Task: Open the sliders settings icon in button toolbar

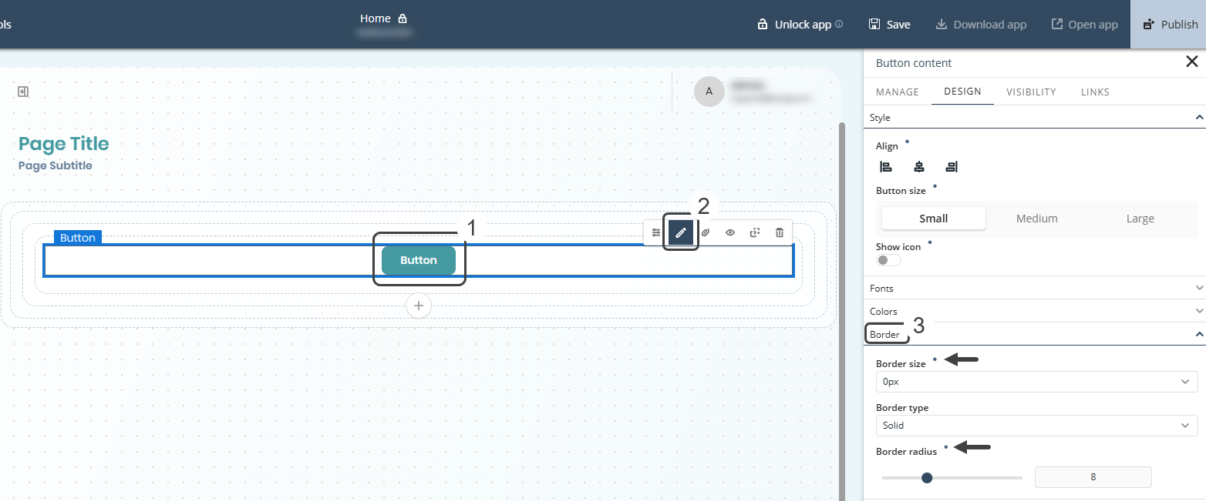Action: pos(656,232)
